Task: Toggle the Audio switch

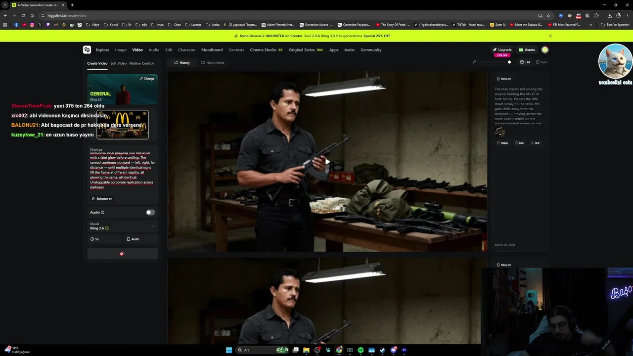Action: pyautogui.click(x=150, y=213)
